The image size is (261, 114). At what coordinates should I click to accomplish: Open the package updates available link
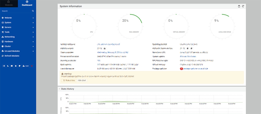(x=195, y=69)
